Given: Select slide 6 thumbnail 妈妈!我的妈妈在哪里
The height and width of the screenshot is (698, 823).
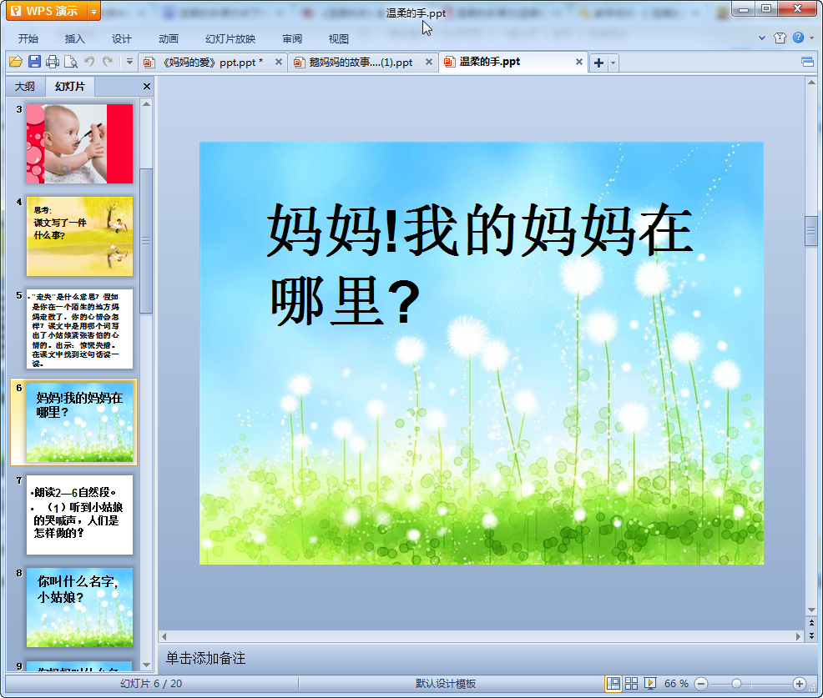Looking at the screenshot, I should point(80,422).
